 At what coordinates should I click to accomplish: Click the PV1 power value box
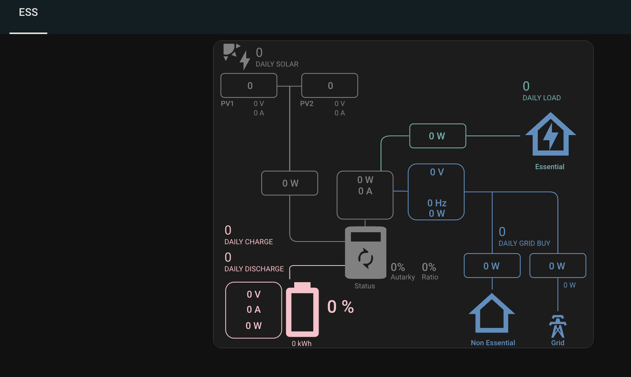(x=249, y=86)
